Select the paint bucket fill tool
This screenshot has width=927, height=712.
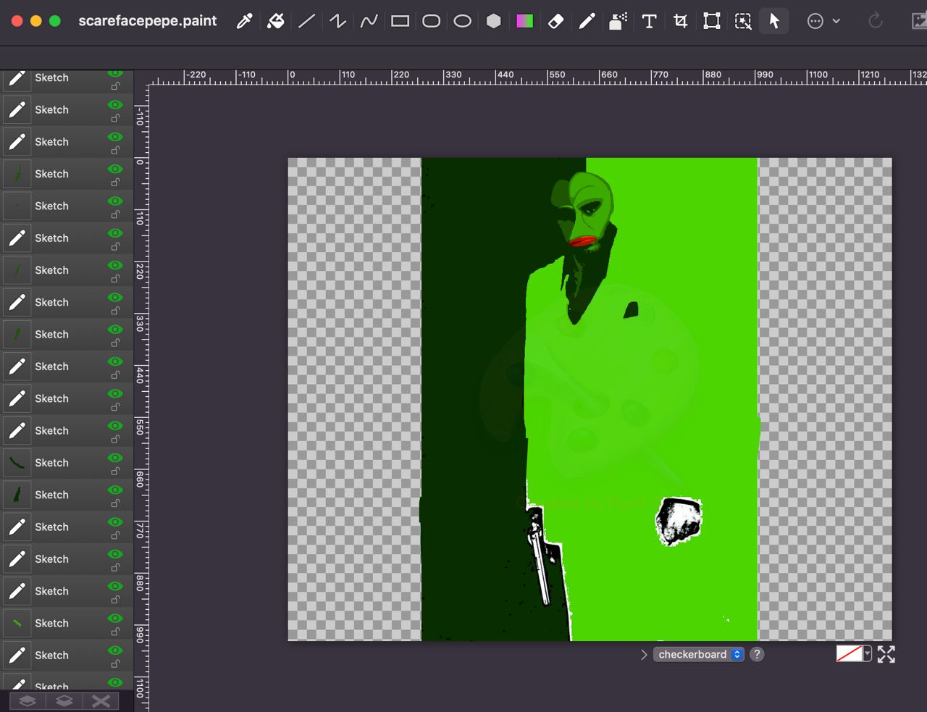(276, 21)
